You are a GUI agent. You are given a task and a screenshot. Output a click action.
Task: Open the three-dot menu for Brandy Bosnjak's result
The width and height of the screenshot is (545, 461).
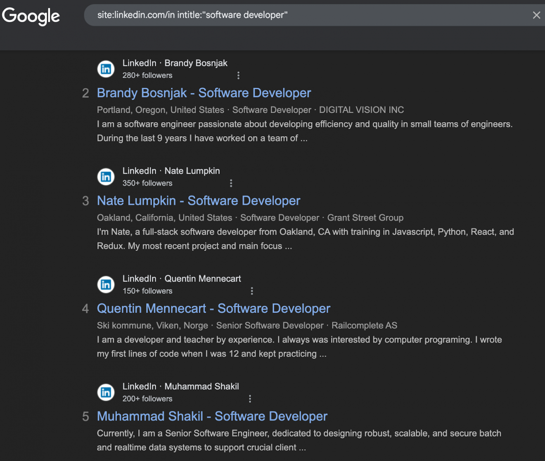238,75
